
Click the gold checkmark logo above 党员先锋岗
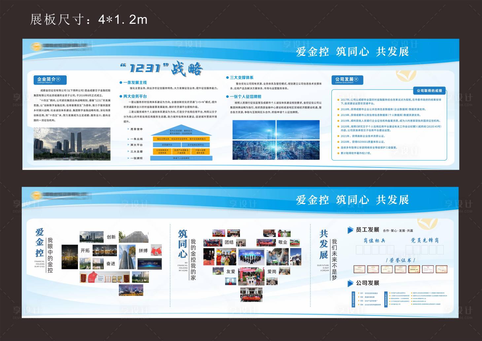[427, 224]
